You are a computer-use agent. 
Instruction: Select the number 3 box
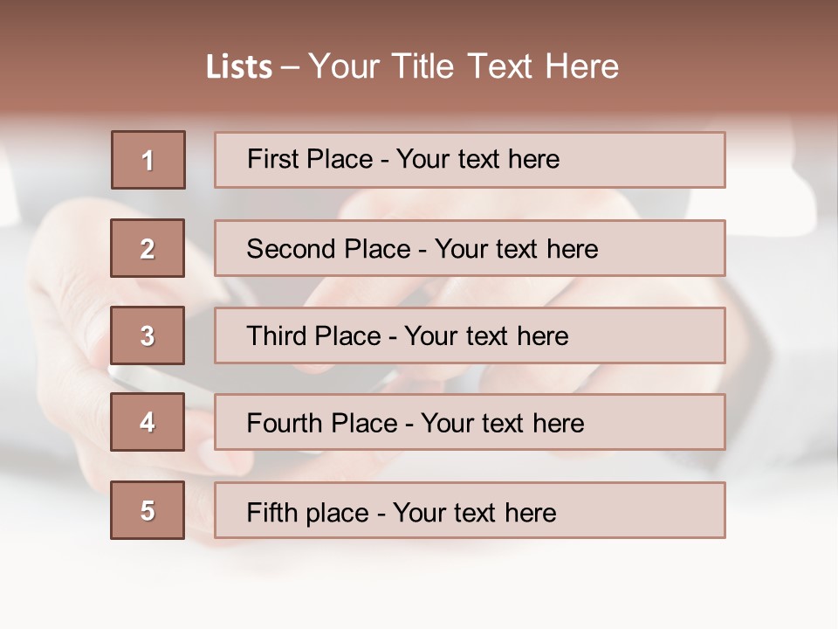coord(148,335)
